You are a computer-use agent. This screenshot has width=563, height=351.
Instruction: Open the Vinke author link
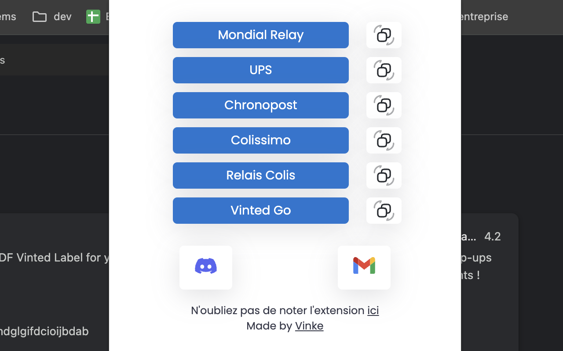coord(309,326)
